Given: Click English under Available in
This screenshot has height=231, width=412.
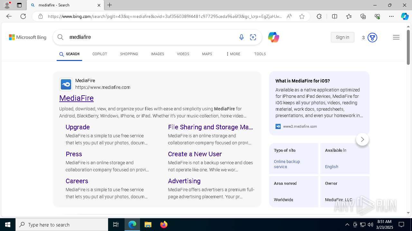Looking at the screenshot, I should 332,167.
